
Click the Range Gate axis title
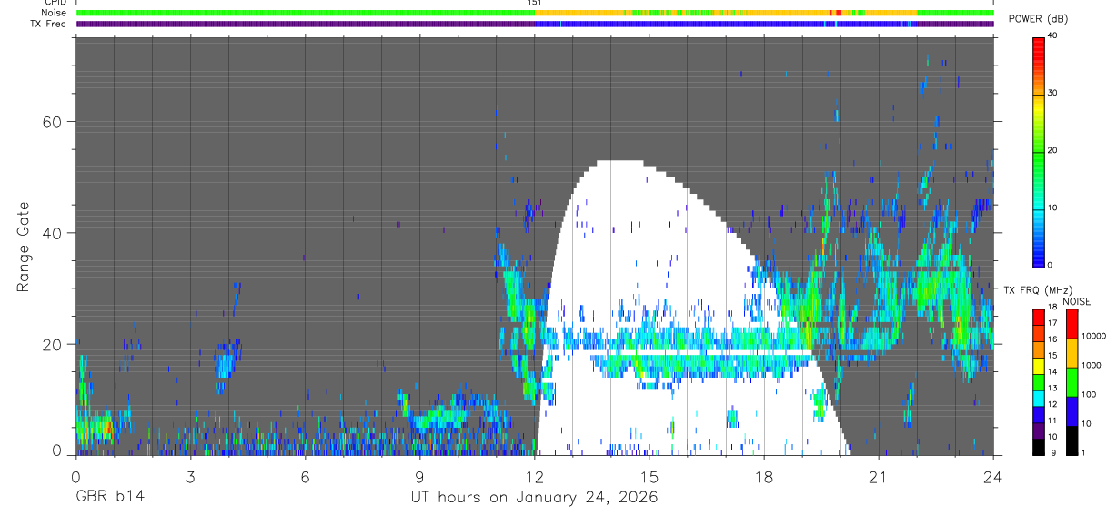point(23,248)
